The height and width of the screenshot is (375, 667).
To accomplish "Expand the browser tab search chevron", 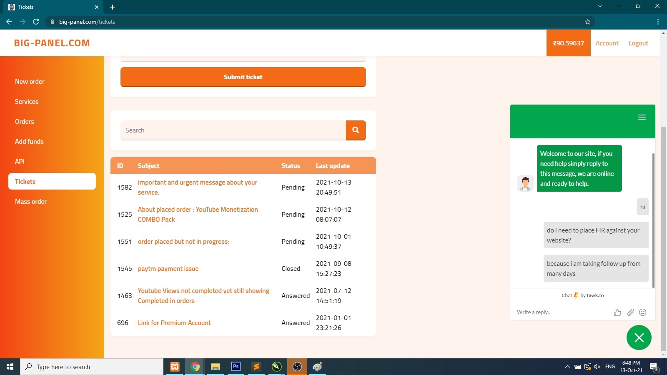I will 599,6.
